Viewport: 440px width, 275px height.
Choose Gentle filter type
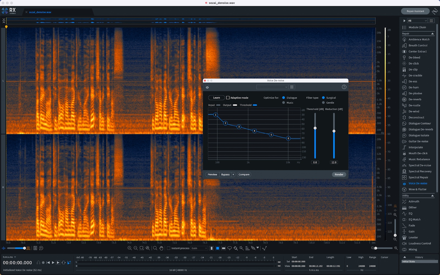(323, 103)
